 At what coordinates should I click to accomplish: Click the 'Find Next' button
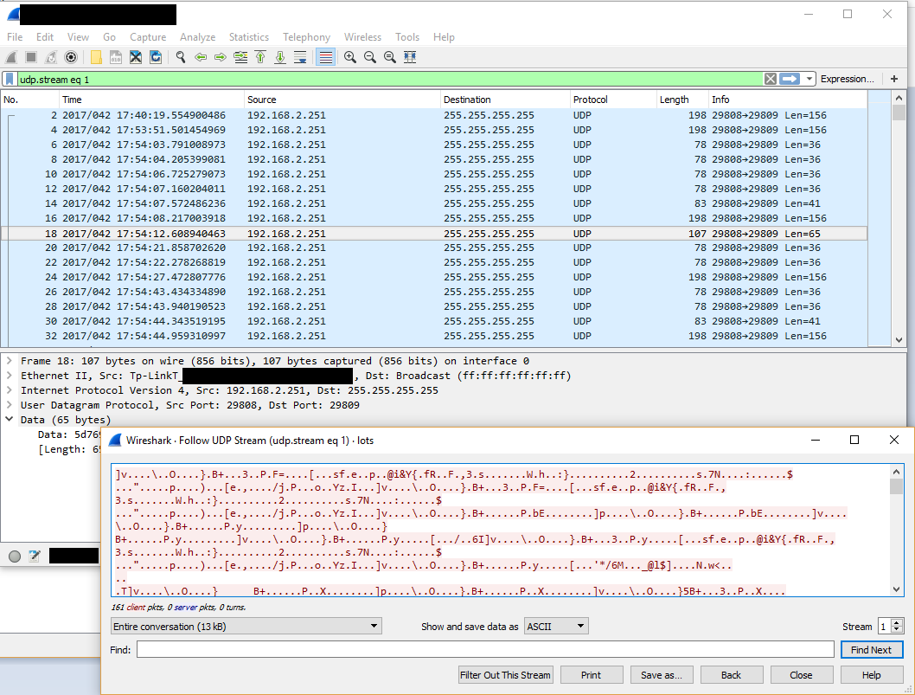[x=872, y=649]
